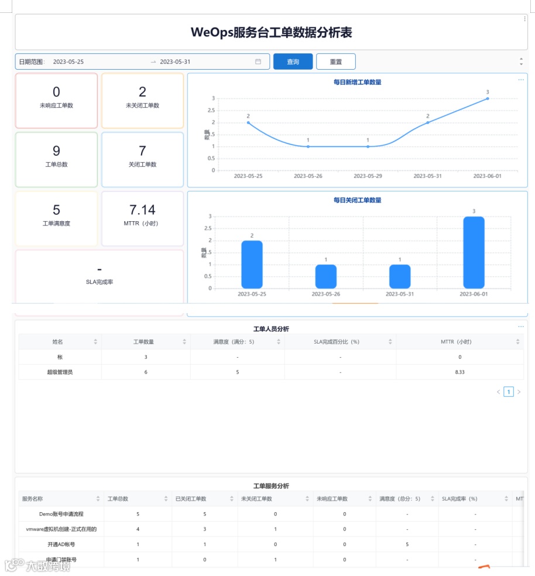Click the 2023-06-01 bar in closed chart
This screenshot has height=576, width=535.
pyautogui.click(x=474, y=252)
